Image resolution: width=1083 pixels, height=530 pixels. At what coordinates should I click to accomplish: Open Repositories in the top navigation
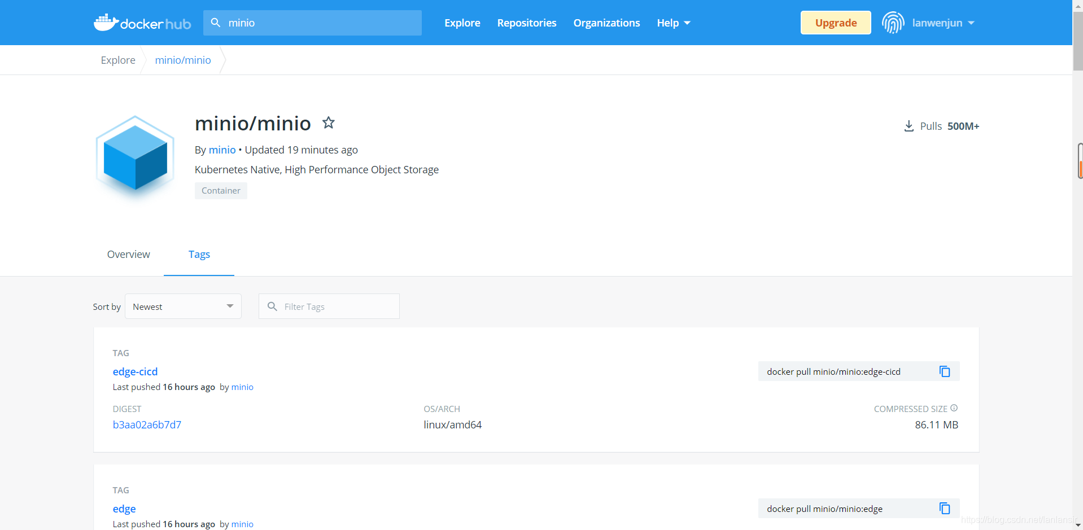tap(527, 23)
